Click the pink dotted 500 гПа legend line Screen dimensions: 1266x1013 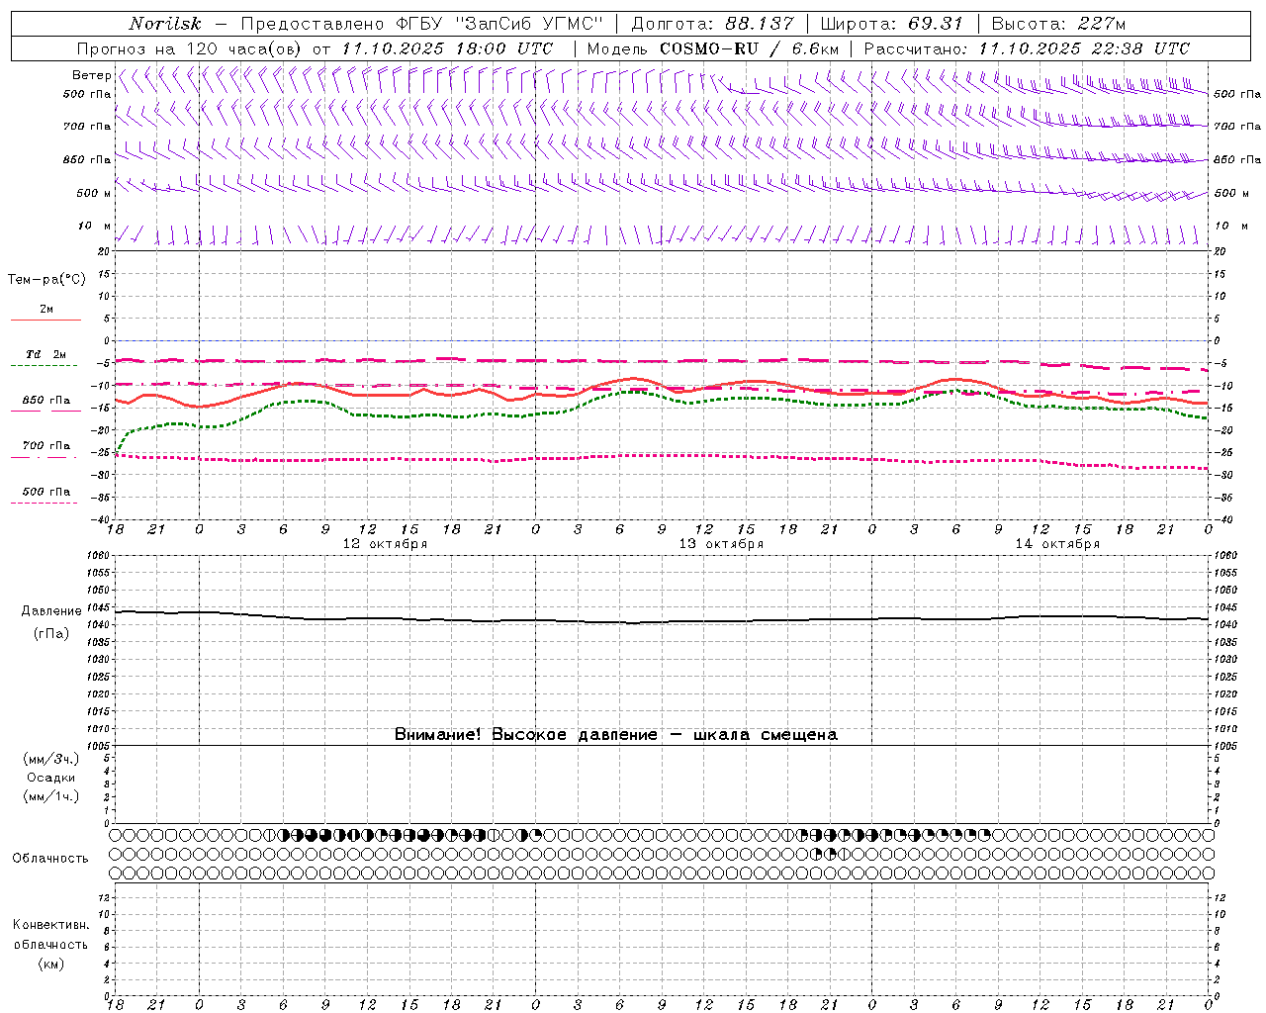44,503
